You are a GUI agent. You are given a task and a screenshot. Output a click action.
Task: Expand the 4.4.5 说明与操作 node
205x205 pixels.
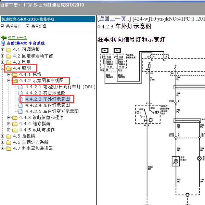(9, 130)
